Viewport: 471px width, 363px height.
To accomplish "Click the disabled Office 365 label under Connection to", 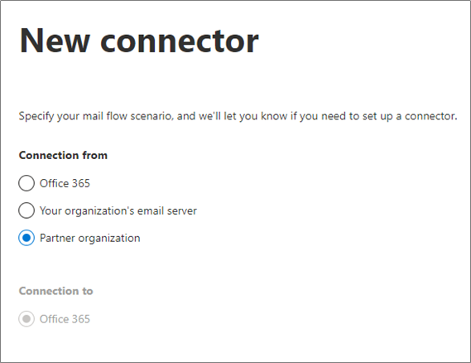I will pyautogui.click(x=65, y=319).
